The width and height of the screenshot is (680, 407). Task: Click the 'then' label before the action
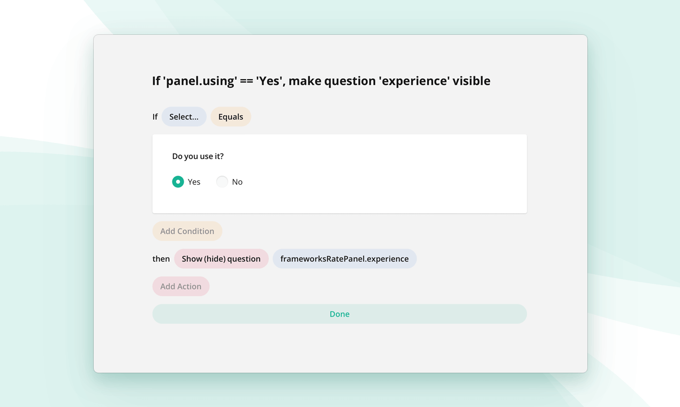click(161, 259)
